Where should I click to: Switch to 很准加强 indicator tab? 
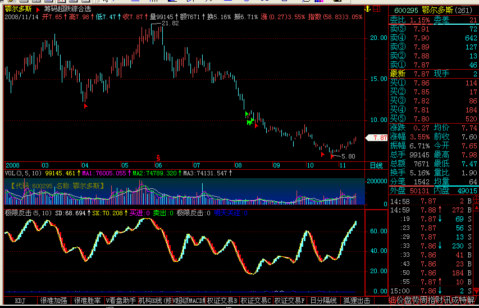53,300
